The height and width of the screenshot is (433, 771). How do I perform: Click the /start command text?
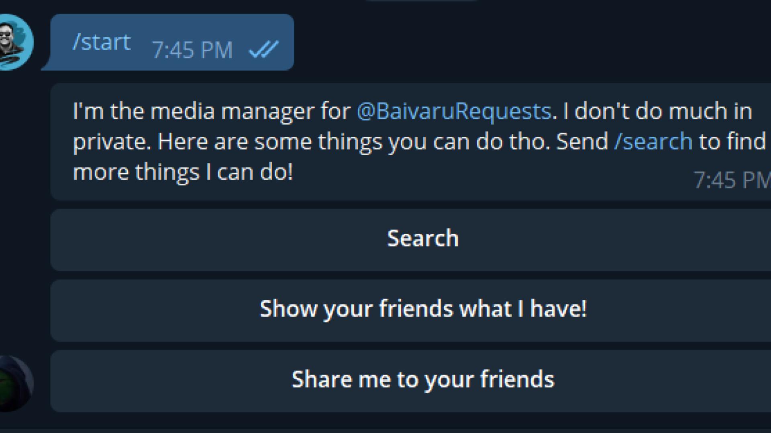(102, 42)
